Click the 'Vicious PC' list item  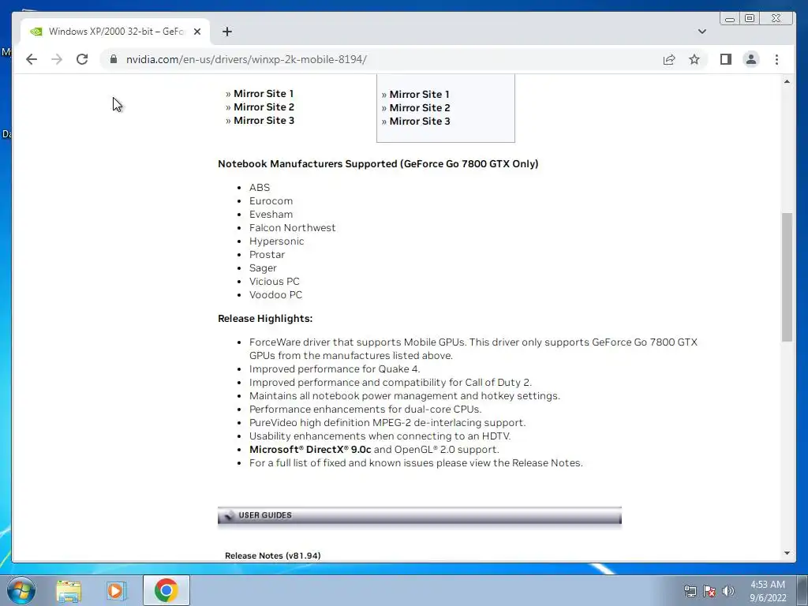click(274, 282)
